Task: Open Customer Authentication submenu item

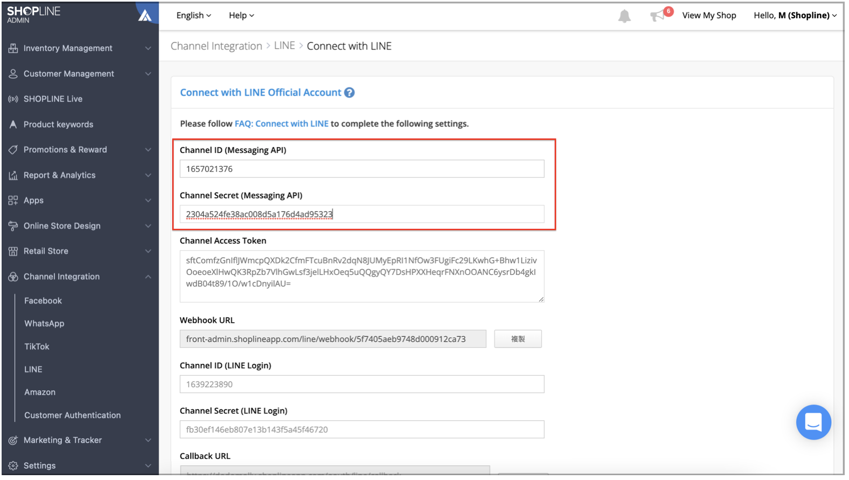Action: [x=73, y=415]
